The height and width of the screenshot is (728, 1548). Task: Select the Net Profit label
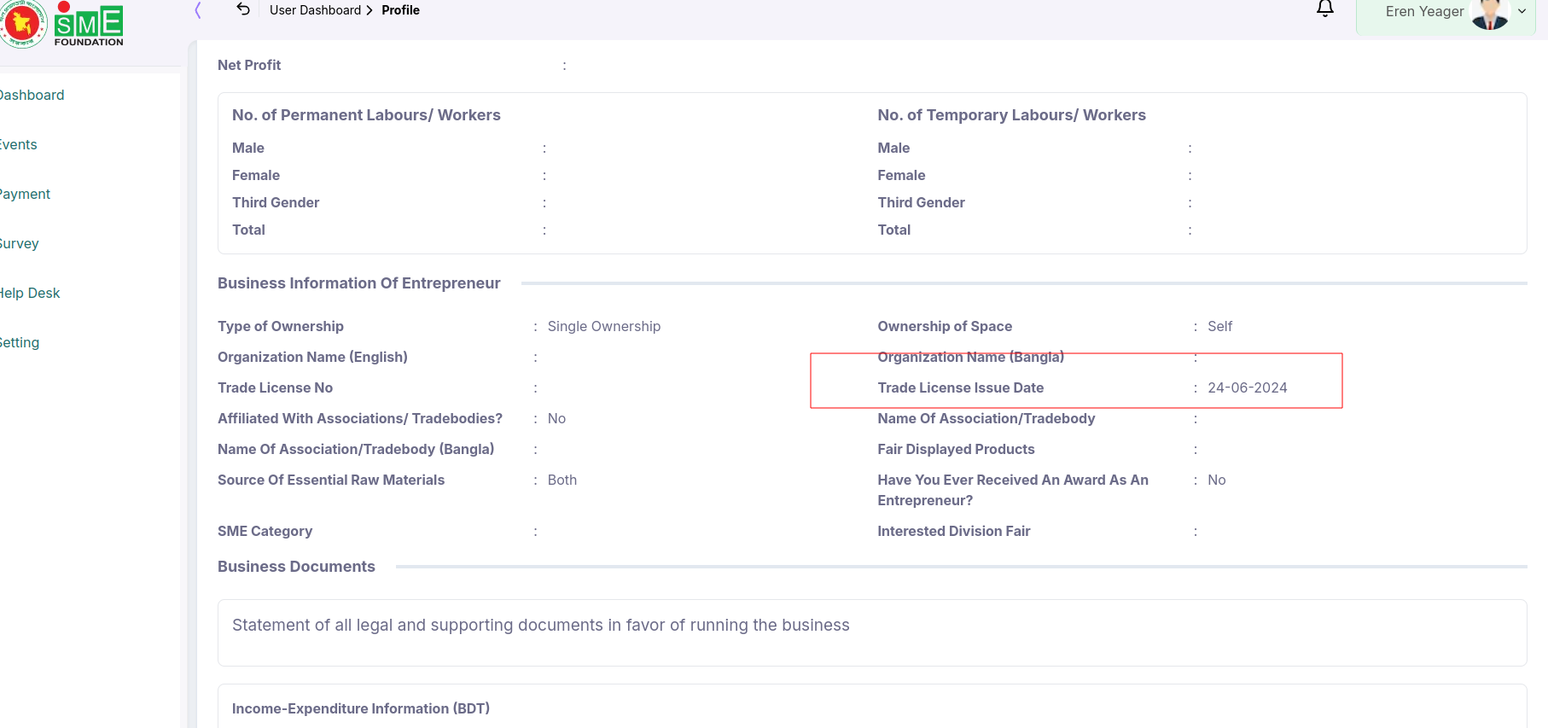[249, 65]
